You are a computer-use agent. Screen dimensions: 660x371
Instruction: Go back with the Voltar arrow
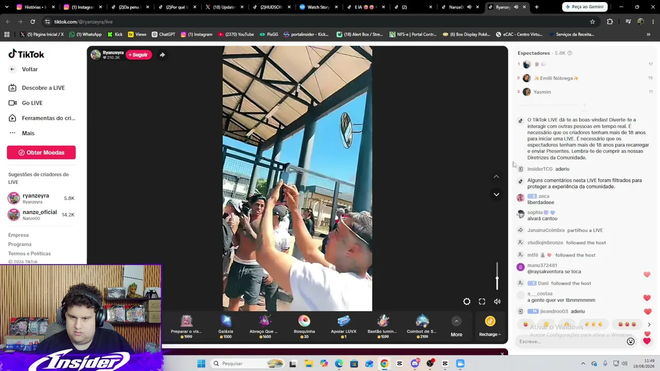(x=12, y=69)
